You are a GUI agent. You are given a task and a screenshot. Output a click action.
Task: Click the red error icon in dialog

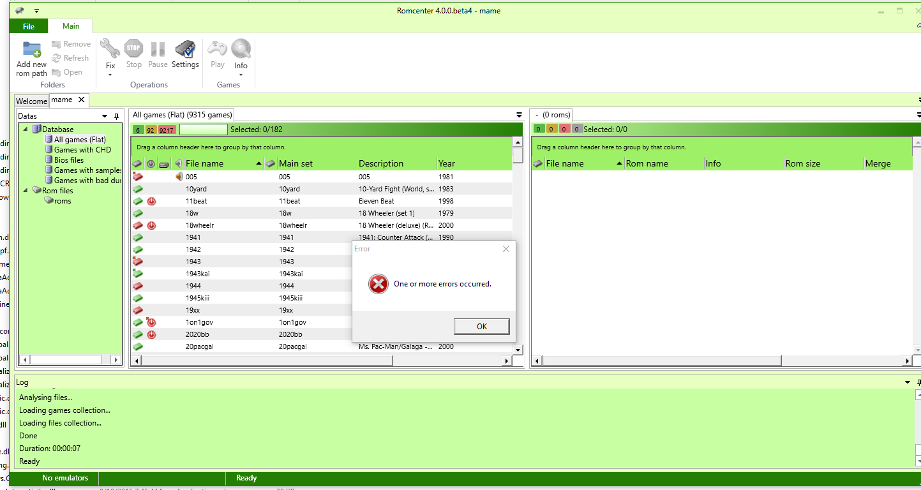[378, 284]
